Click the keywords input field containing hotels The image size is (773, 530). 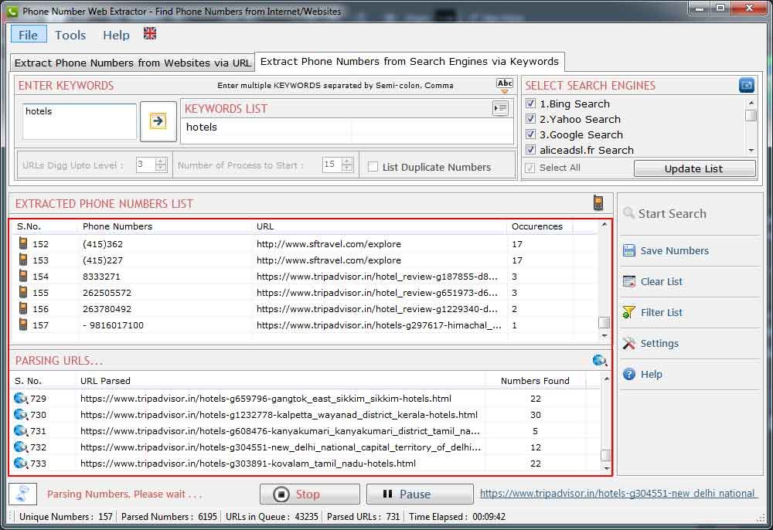79,121
